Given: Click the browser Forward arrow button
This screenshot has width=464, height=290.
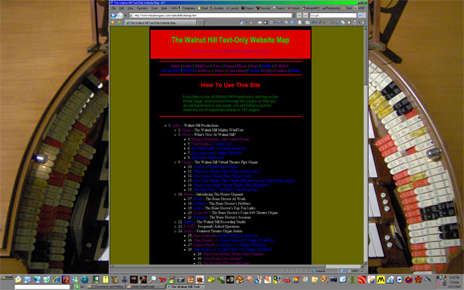Looking at the screenshot, I should [x=120, y=15].
